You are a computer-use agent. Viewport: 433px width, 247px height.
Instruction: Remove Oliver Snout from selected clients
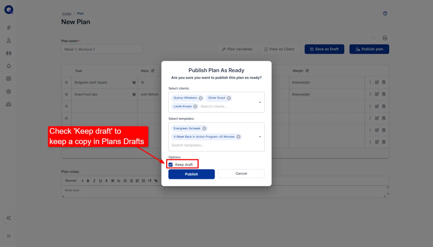coord(229,98)
